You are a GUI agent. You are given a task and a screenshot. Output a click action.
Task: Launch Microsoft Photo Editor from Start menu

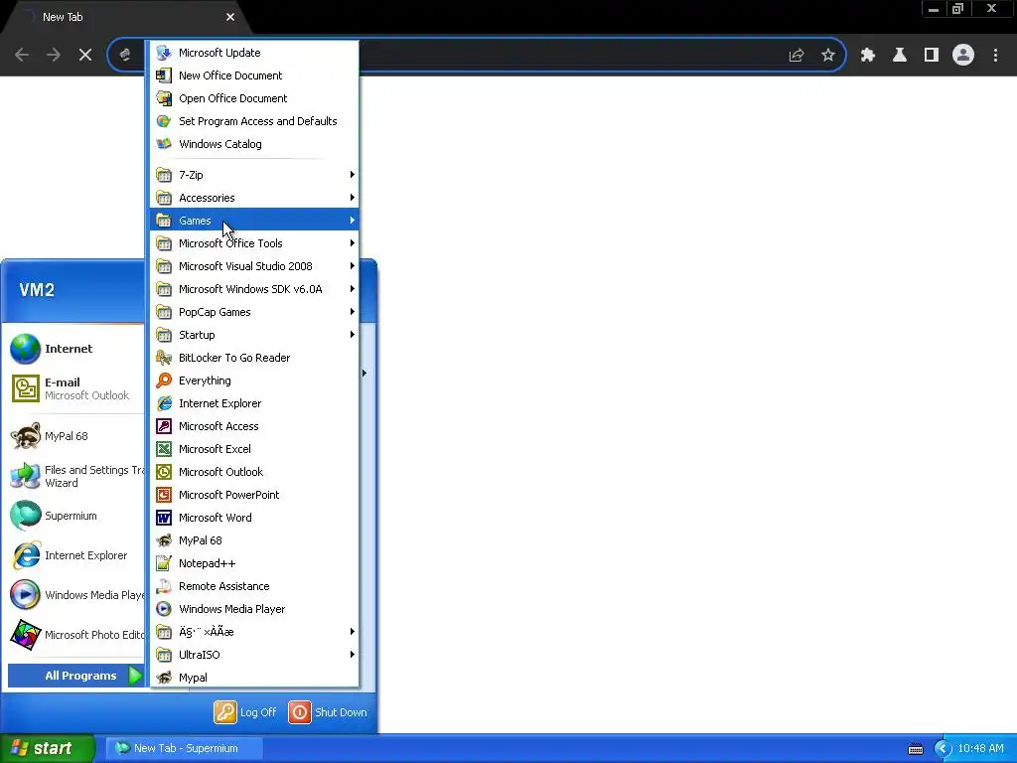point(75,635)
